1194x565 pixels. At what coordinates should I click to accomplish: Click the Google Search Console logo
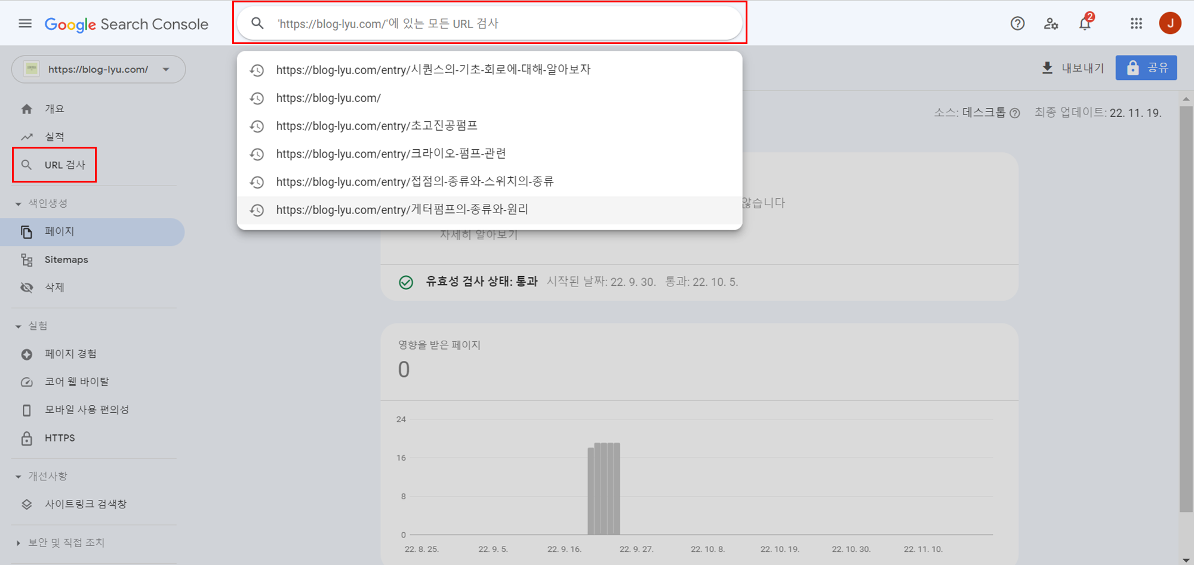point(127,24)
